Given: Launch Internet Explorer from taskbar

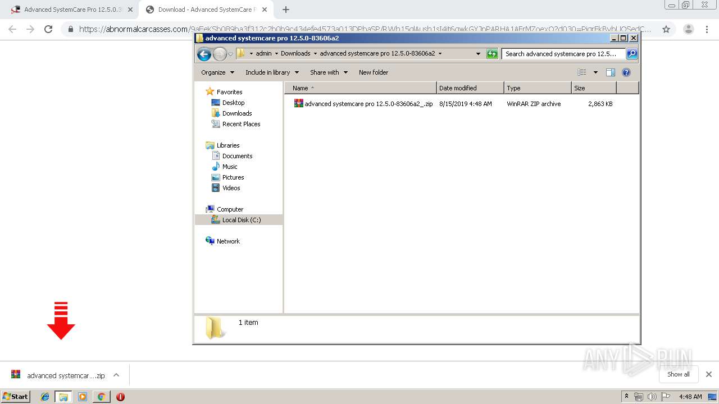Looking at the screenshot, I should [45, 397].
